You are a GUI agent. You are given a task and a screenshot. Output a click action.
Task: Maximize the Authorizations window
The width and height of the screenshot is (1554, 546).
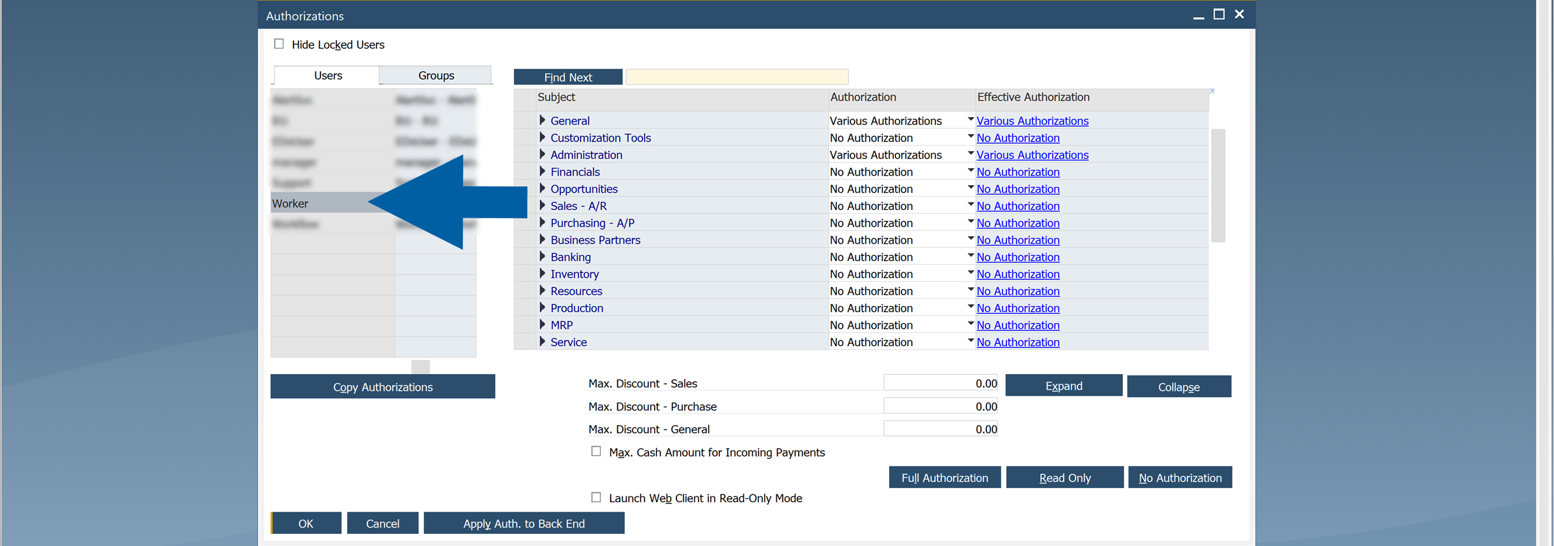tap(1218, 14)
